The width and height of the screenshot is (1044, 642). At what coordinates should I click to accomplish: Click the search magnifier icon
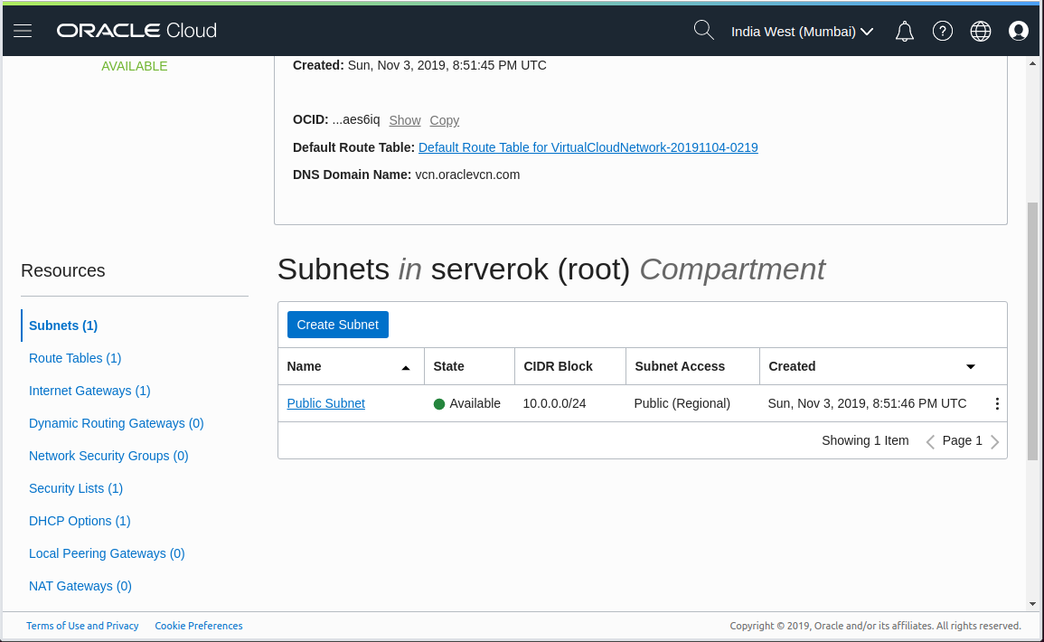[x=704, y=30]
